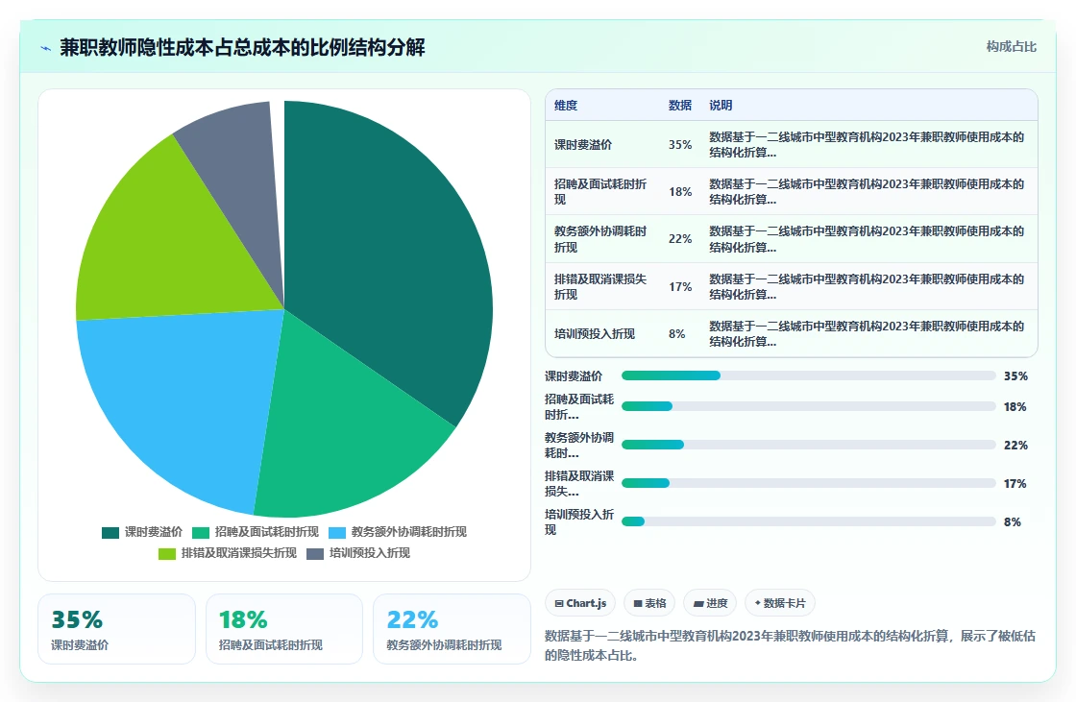1076x702 pixels.
Task: Click the 构成占比 label in the header
Action: [x=1011, y=47]
